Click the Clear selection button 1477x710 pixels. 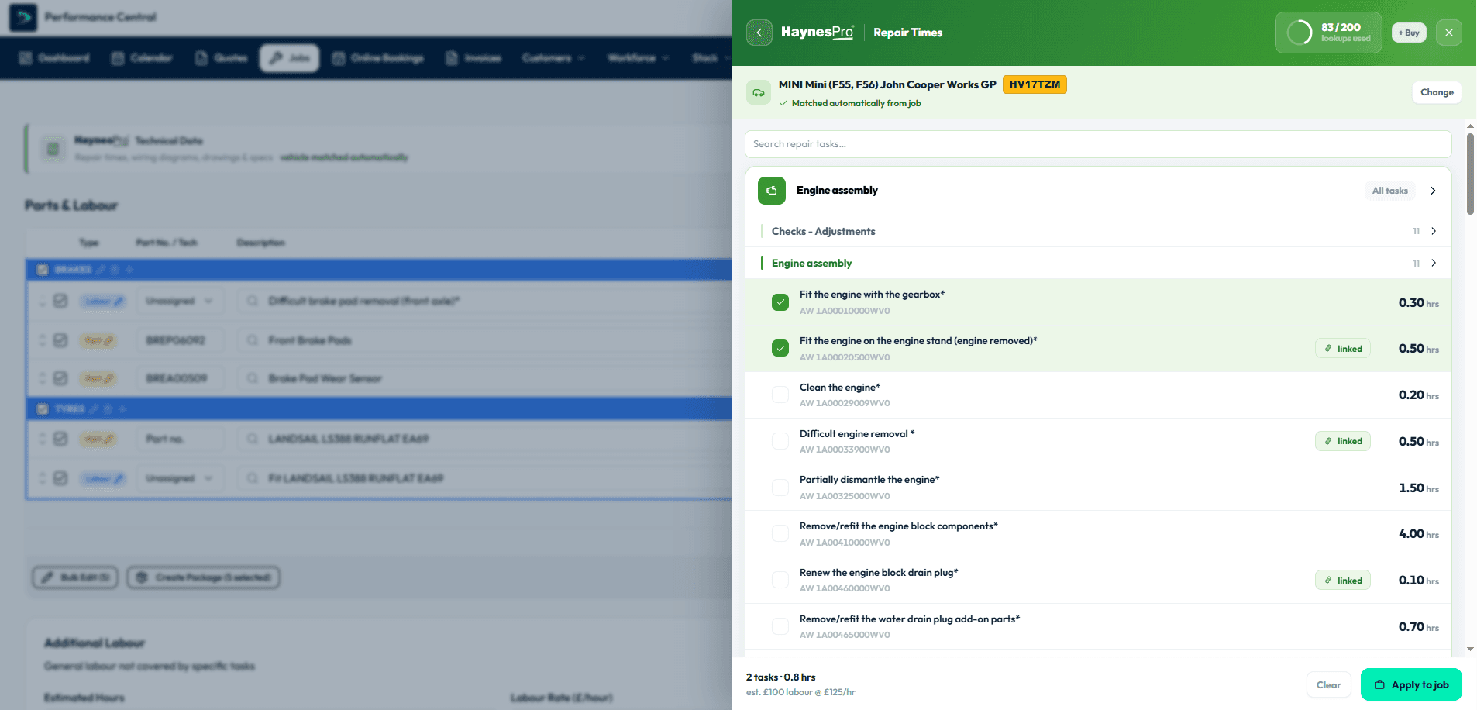point(1328,684)
